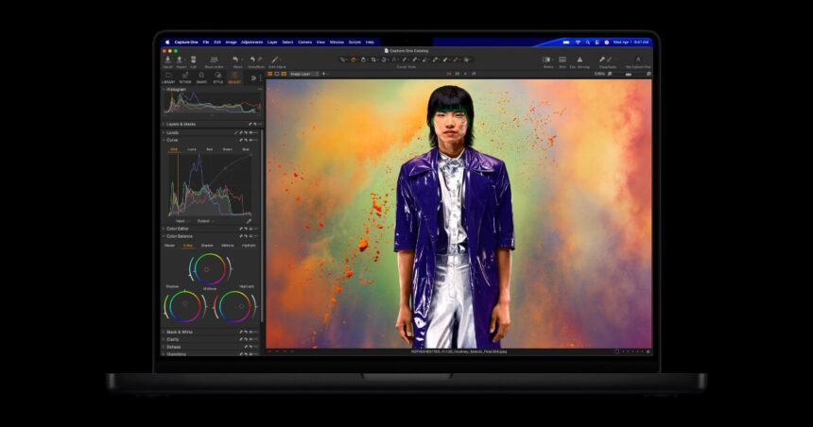Click inside the Midtone color wheel
The width and height of the screenshot is (813, 427).
[x=210, y=269]
